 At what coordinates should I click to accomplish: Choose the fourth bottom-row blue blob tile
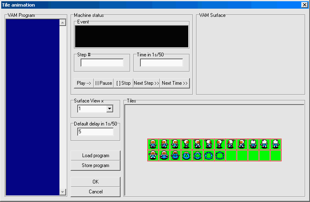187,156
